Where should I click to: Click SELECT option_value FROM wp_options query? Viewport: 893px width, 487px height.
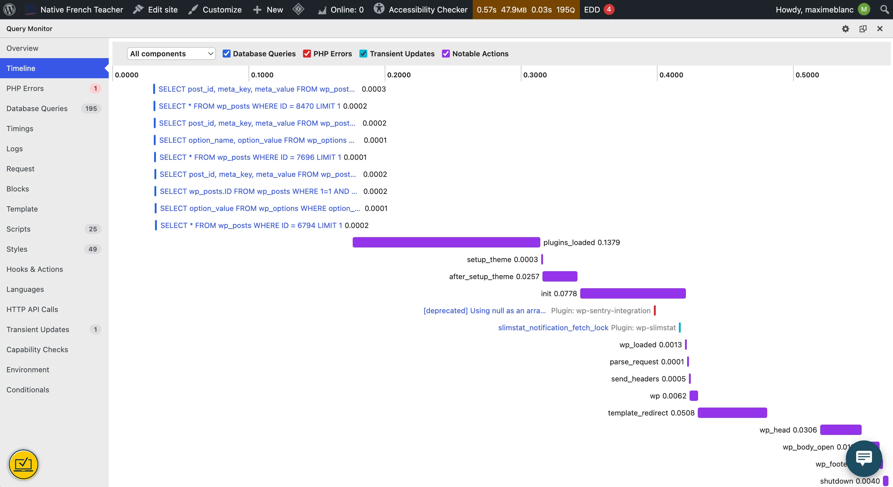260,208
